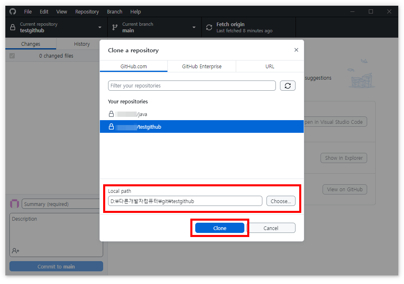Switch to the GitHub.com tab
The image size is (404, 284).
coord(134,66)
